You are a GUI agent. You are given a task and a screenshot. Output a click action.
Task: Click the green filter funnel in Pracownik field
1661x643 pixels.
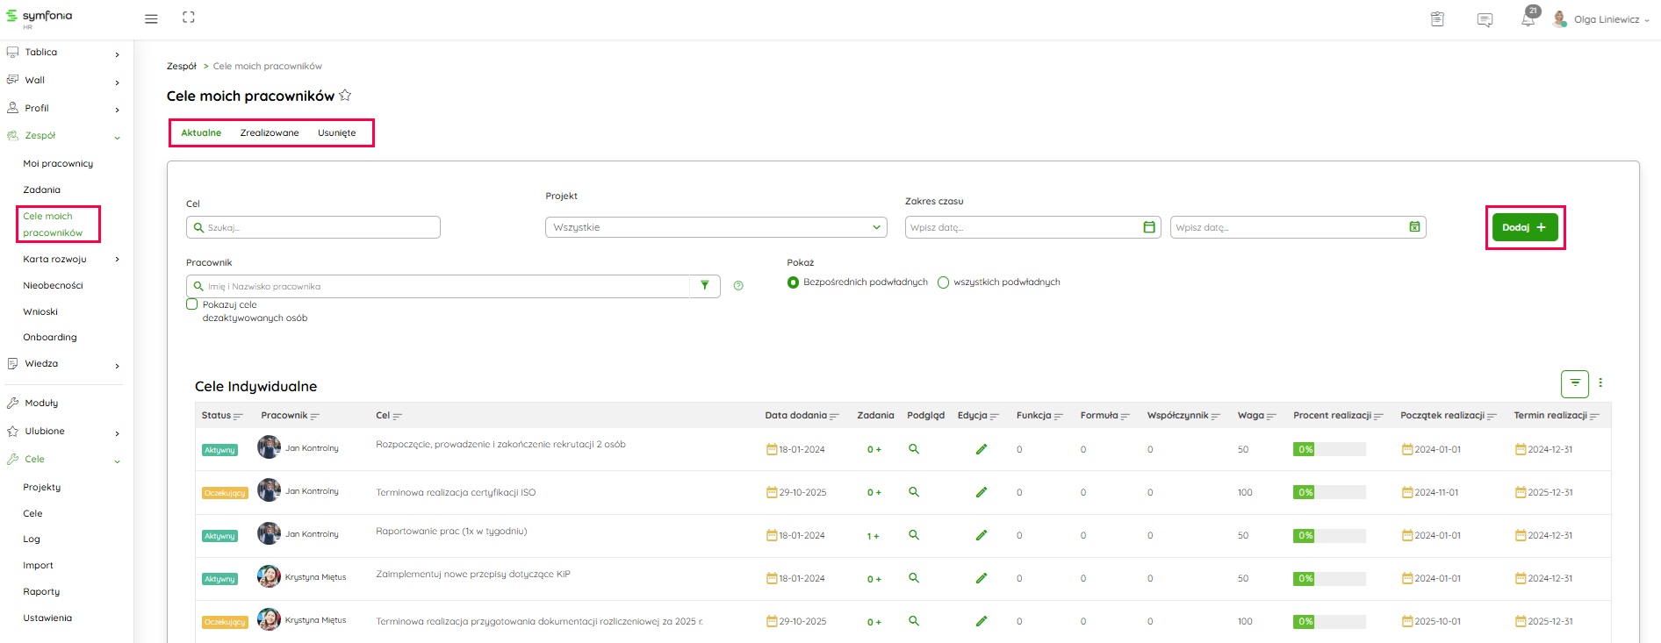pyautogui.click(x=704, y=286)
